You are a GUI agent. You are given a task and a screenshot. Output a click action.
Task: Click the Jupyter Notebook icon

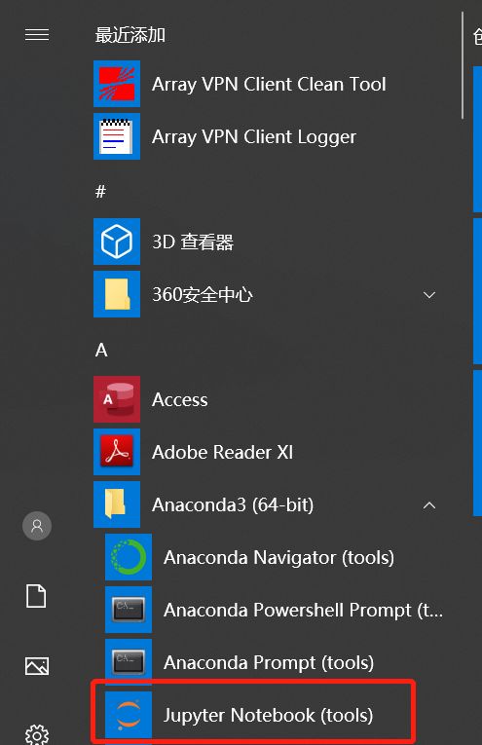click(129, 715)
